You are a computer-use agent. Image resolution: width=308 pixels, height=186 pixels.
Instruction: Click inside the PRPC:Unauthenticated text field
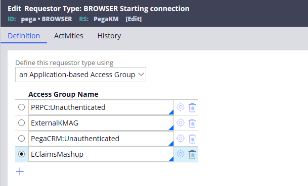101,107
